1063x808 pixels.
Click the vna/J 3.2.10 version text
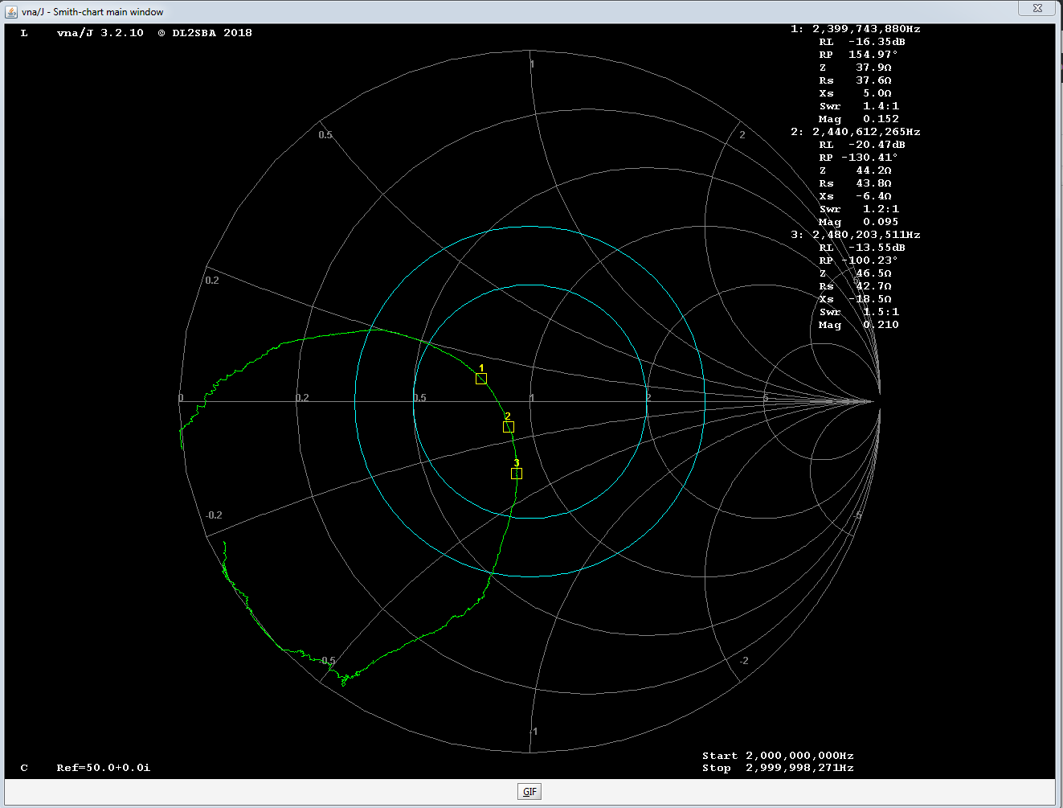(x=100, y=33)
